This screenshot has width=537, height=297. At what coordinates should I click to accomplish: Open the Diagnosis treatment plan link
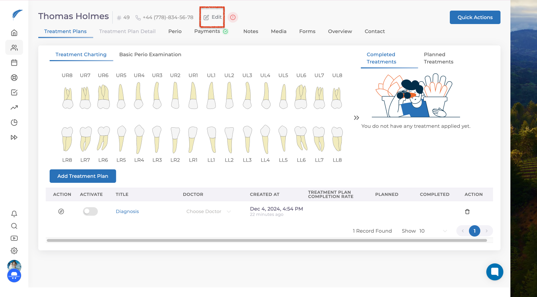click(x=127, y=211)
